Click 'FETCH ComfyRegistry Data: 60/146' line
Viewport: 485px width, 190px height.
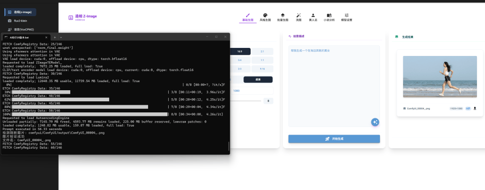32,148
